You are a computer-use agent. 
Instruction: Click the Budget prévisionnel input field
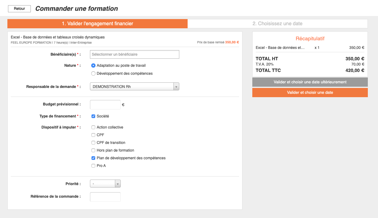pos(105,105)
